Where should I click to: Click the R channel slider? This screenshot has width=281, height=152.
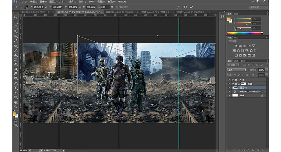244,19
